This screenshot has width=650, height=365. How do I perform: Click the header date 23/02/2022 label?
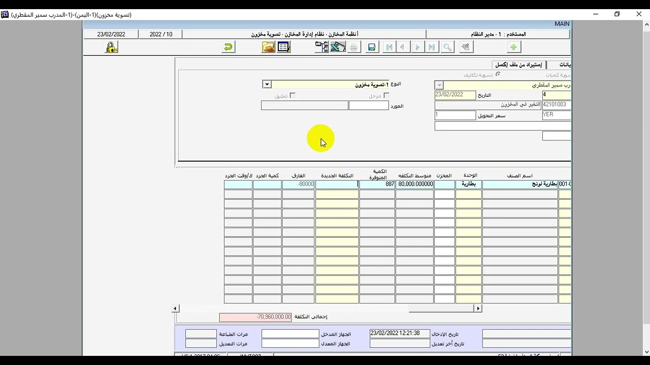tap(111, 34)
